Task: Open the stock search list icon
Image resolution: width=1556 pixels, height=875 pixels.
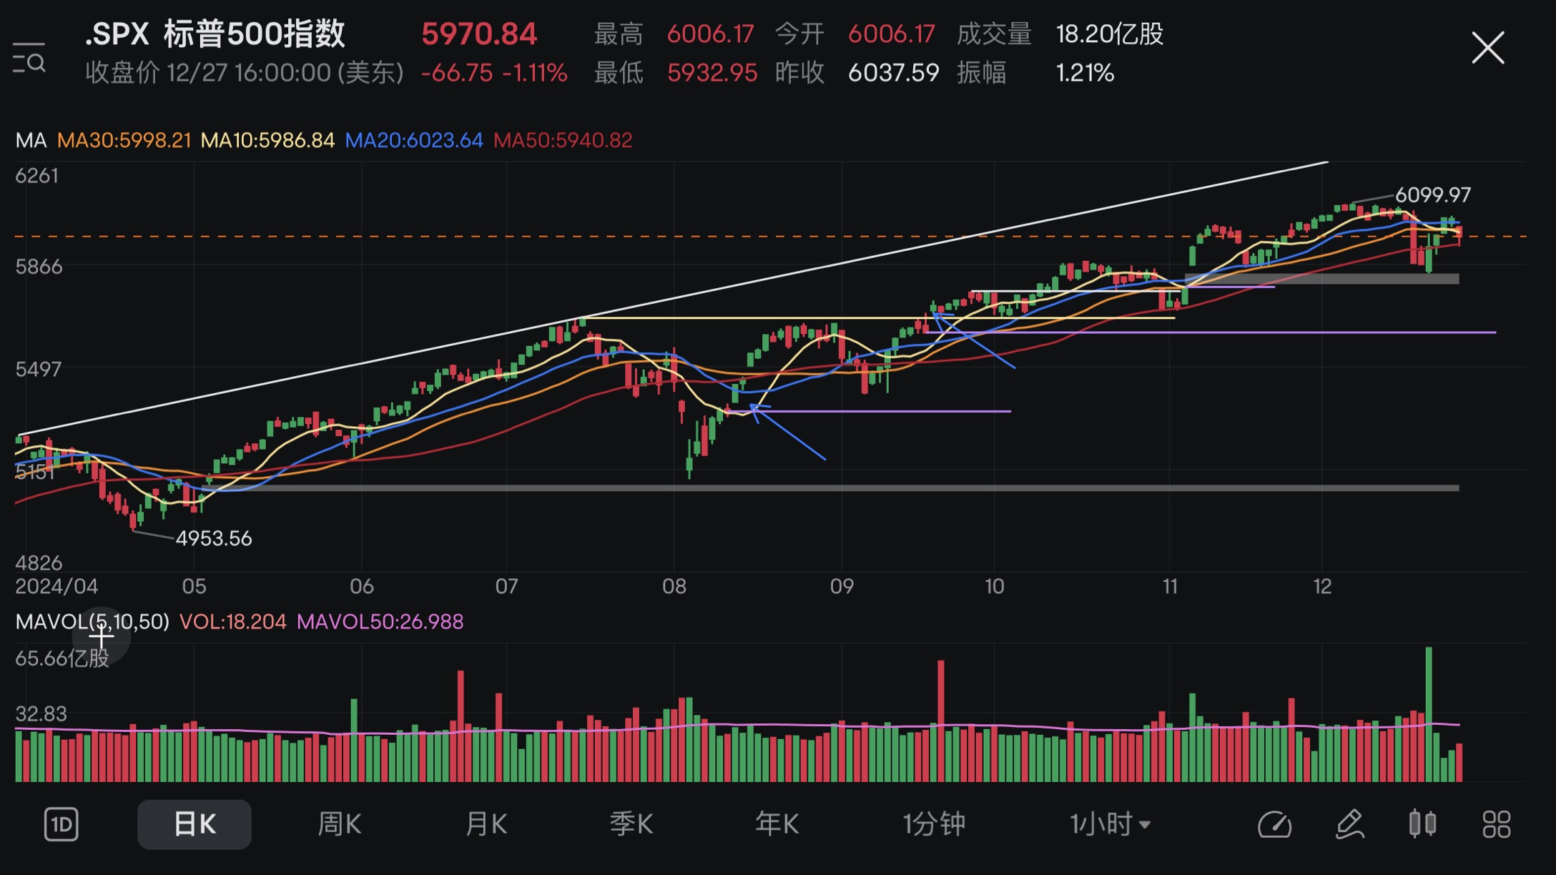Action: coord(29,58)
